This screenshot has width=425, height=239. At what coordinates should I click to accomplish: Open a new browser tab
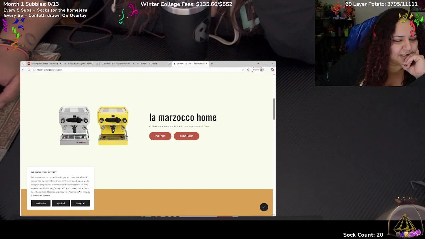212,64
